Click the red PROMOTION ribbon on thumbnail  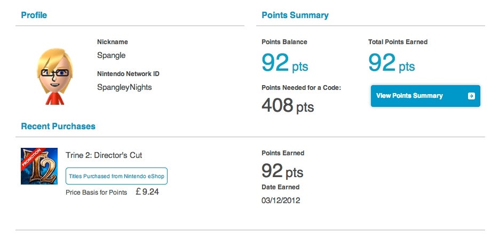click(x=31, y=158)
